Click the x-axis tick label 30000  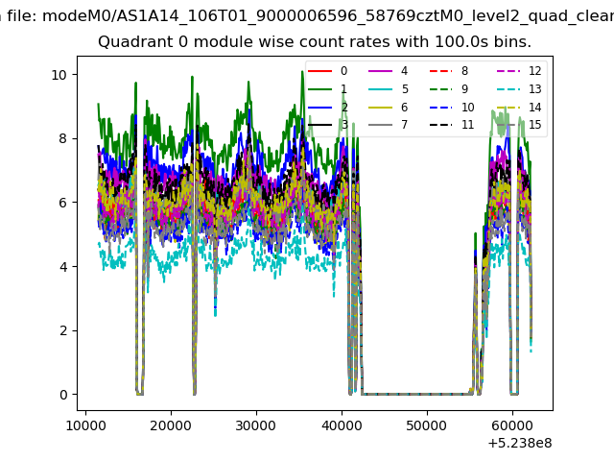256,425
